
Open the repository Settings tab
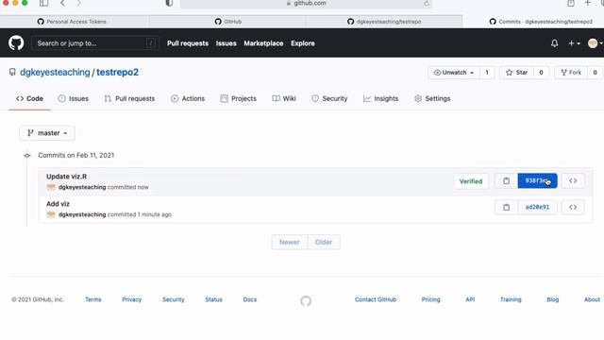[432, 98]
